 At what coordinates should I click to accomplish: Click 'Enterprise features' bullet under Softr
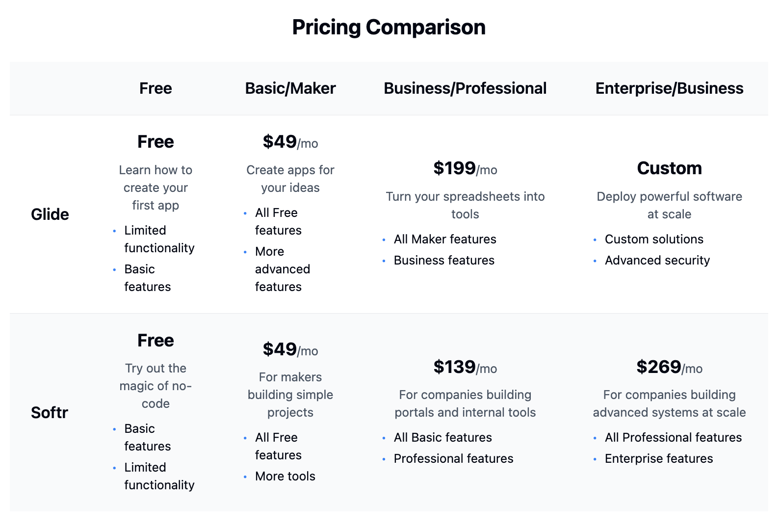click(658, 458)
